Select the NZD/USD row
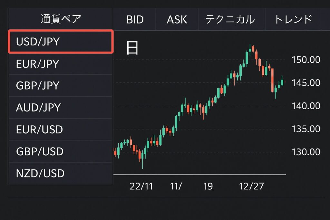This screenshot has height=220, width=330. (x=60, y=173)
